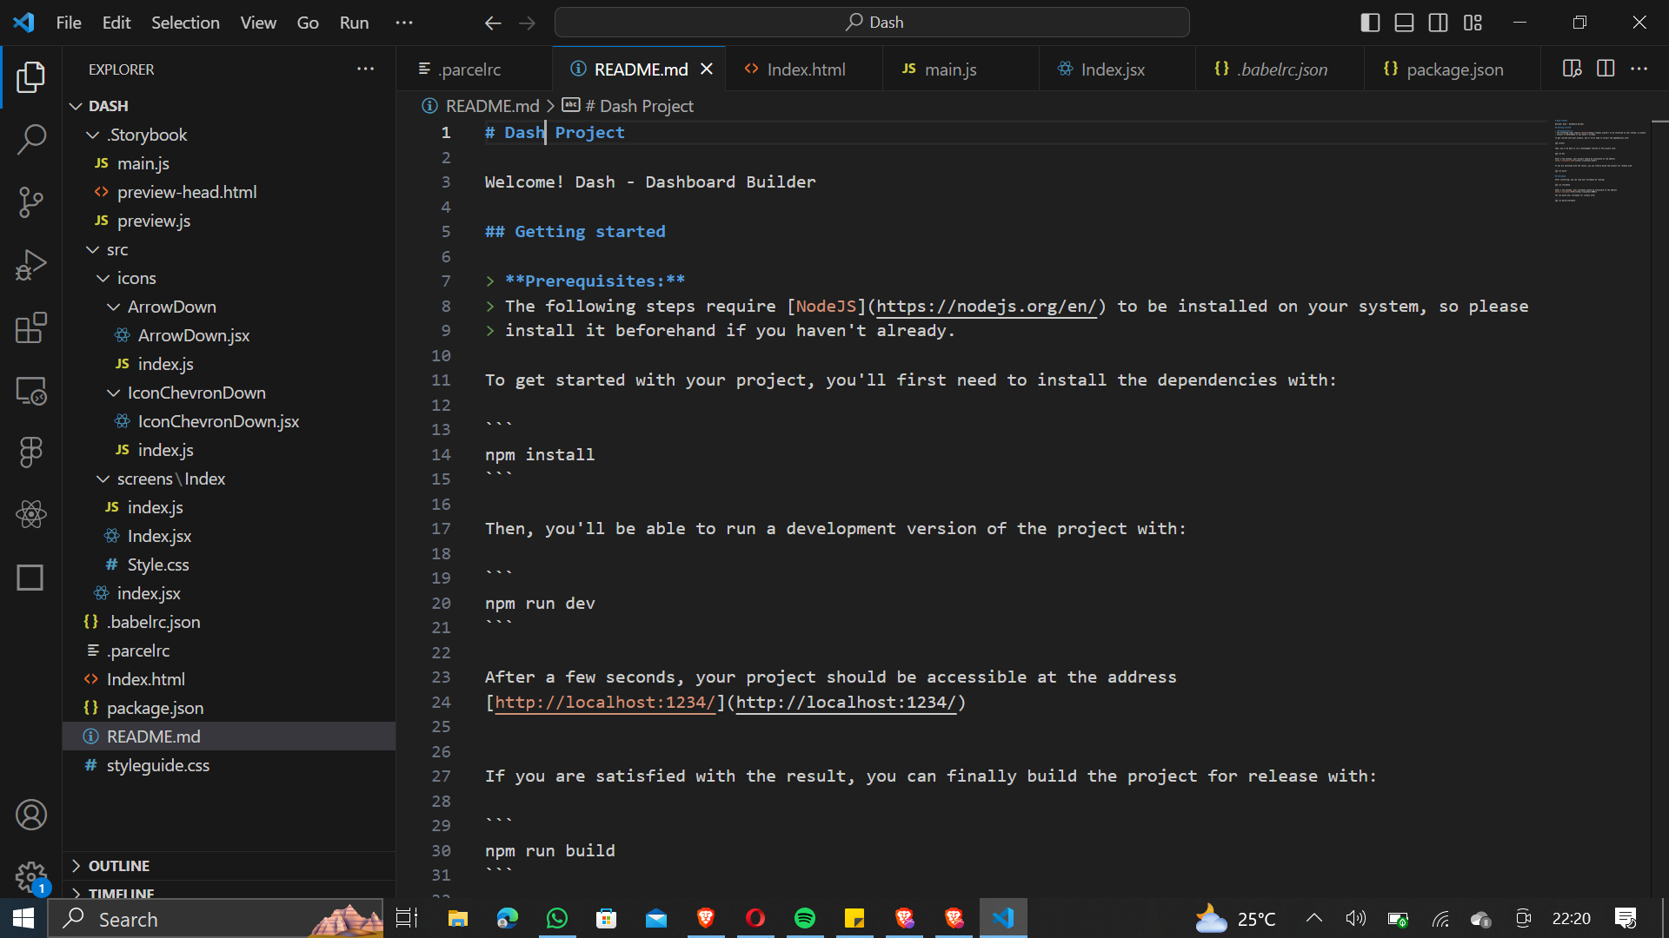Expand the OUTLINE section
Viewport: 1669px width, 938px height.
(x=119, y=866)
